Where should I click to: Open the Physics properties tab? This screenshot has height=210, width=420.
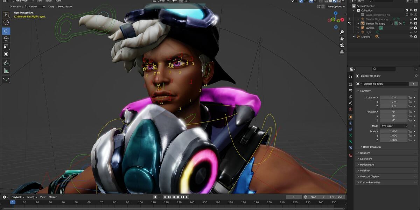point(351,123)
